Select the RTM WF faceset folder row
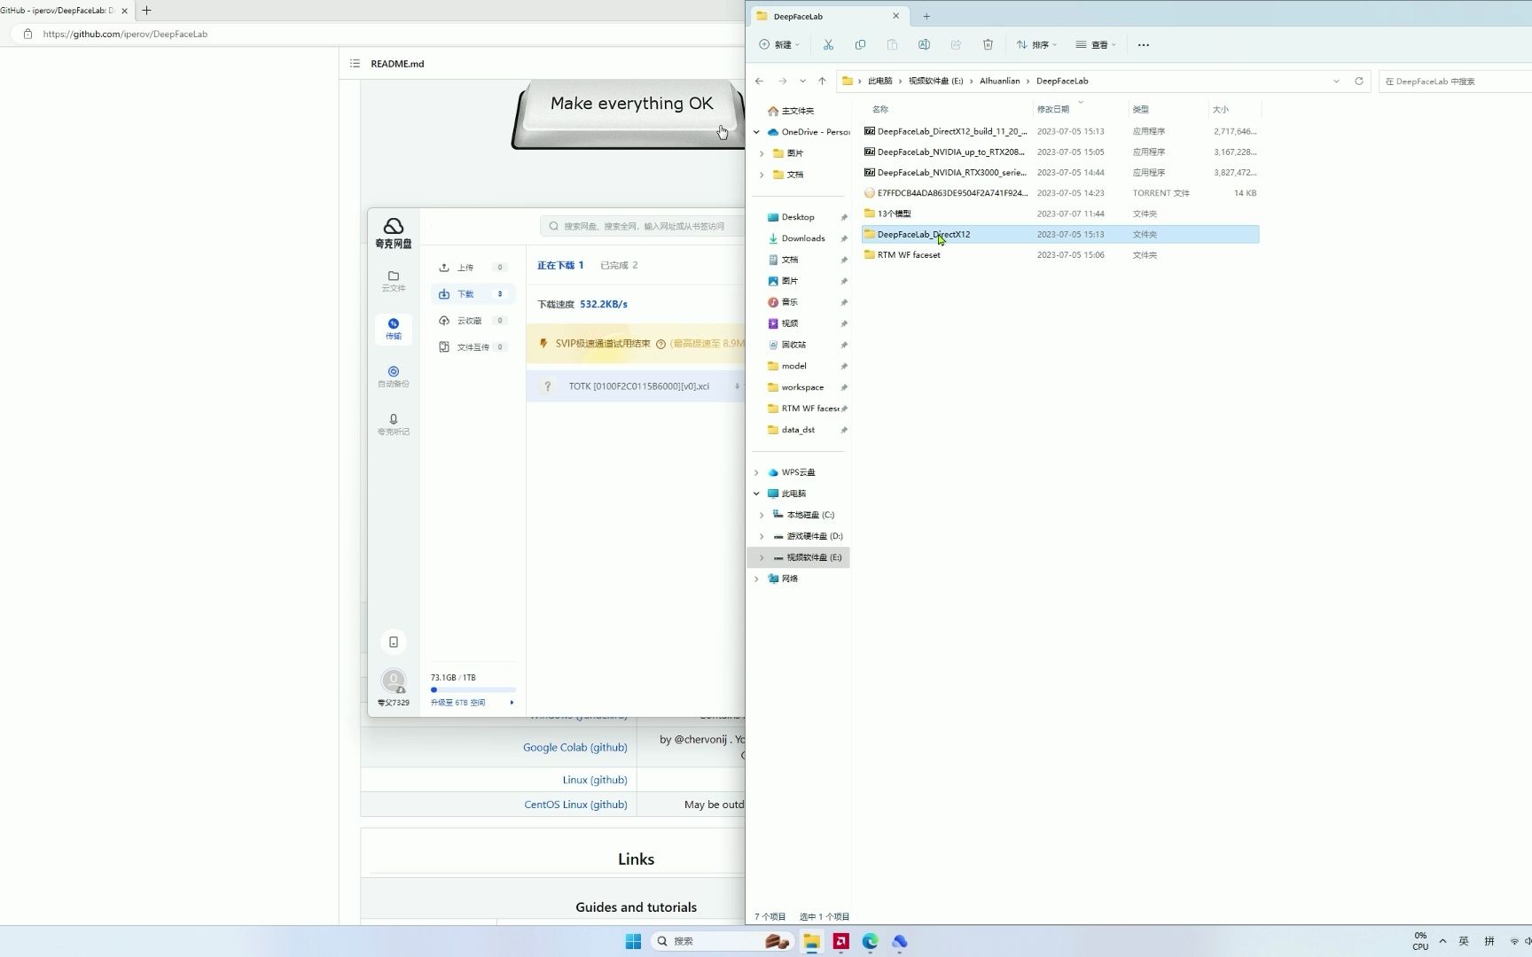1532x957 pixels. (x=1060, y=255)
